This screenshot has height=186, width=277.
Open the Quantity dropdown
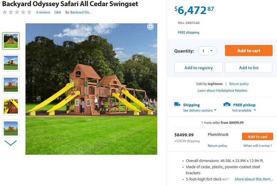pyautogui.click(x=207, y=51)
